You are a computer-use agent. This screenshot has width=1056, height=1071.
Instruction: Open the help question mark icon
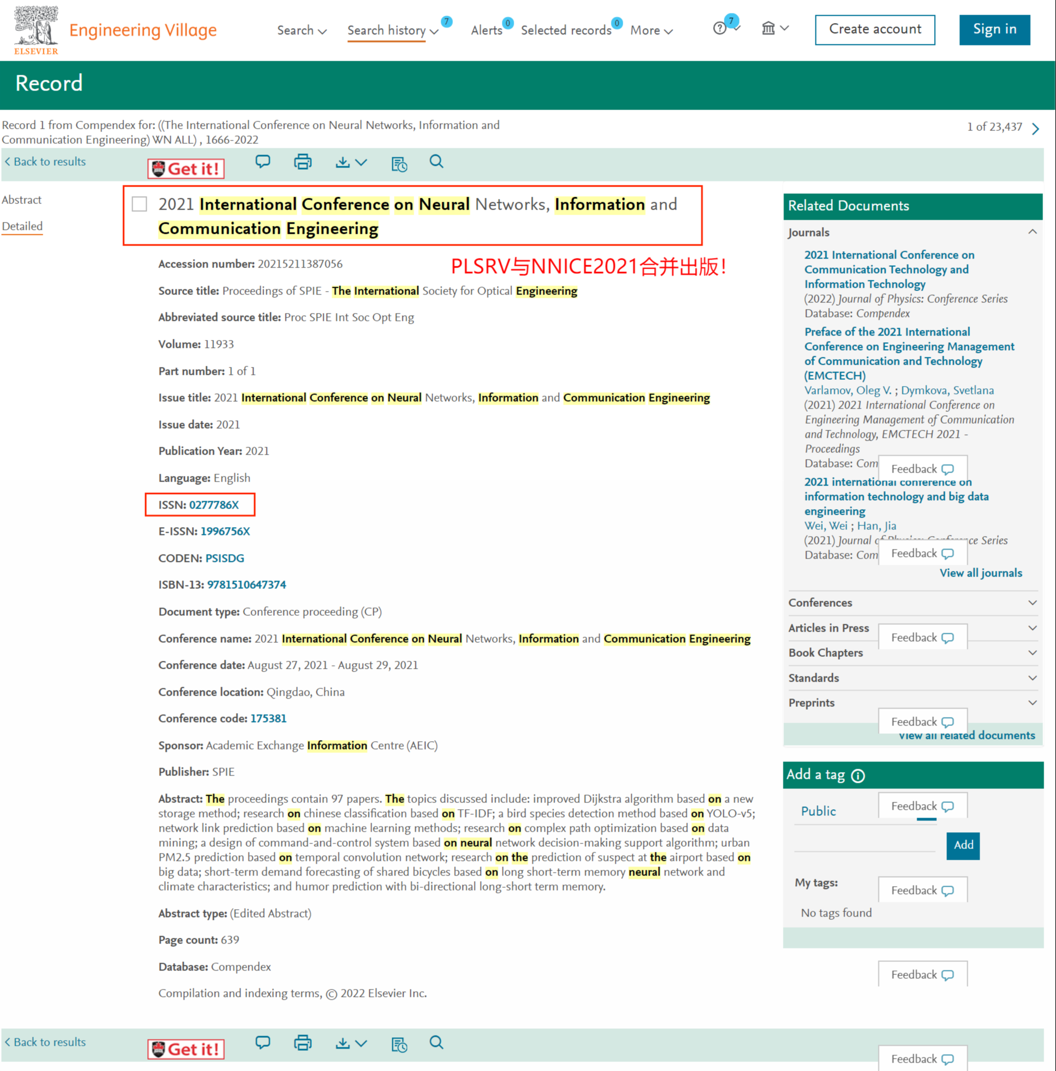click(x=719, y=28)
